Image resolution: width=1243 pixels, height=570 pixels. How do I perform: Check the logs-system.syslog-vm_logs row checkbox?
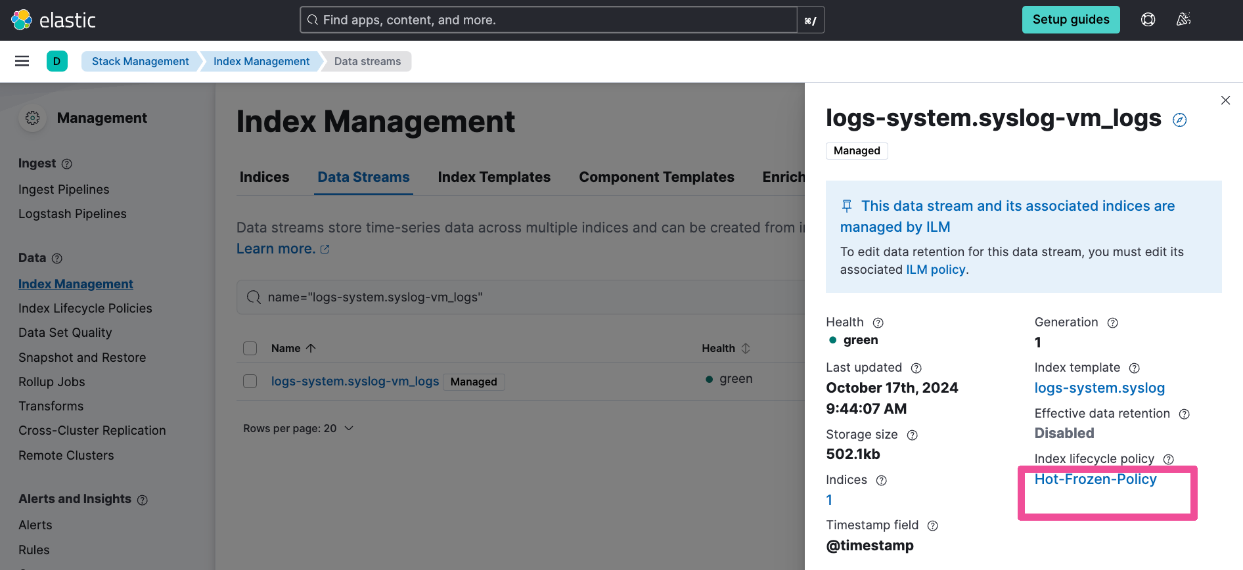(250, 382)
